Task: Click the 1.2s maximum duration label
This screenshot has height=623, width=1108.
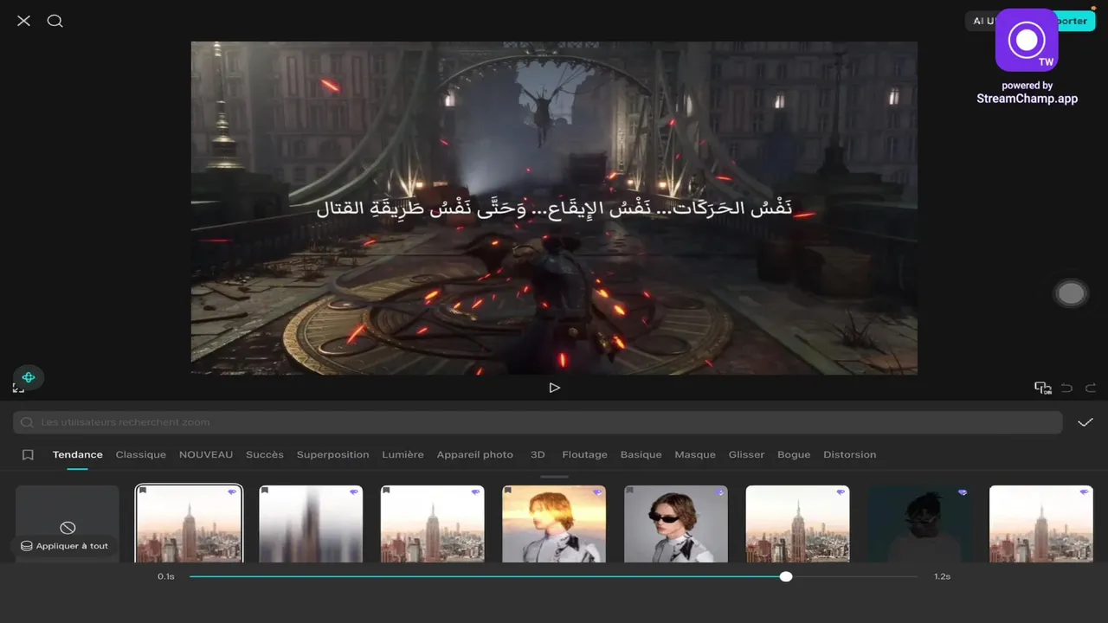Action: pyautogui.click(x=942, y=576)
